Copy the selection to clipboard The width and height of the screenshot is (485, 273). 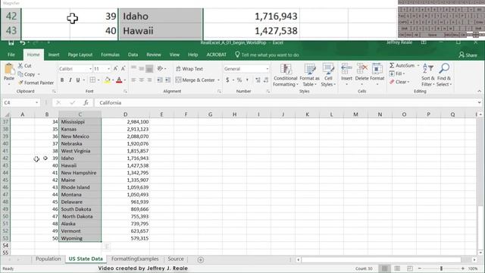tap(27, 74)
